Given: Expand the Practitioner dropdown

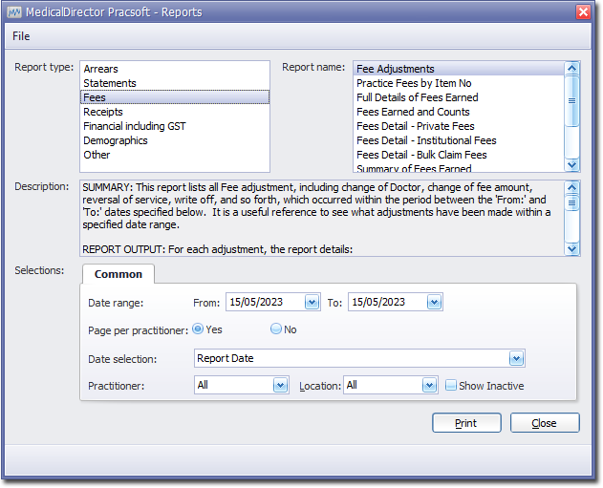Looking at the screenshot, I should (x=280, y=386).
